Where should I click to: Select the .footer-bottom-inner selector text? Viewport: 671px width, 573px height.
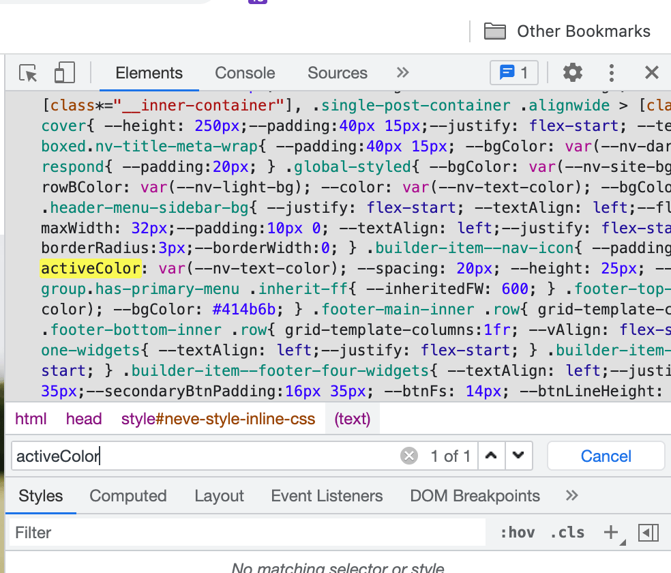(x=132, y=330)
